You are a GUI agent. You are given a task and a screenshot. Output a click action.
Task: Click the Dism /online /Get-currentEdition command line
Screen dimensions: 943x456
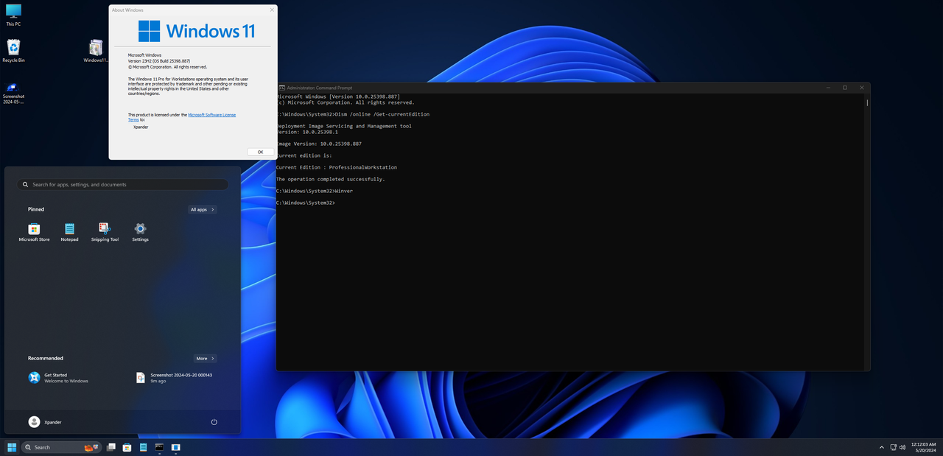pyautogui.click(x=353, y=114)
